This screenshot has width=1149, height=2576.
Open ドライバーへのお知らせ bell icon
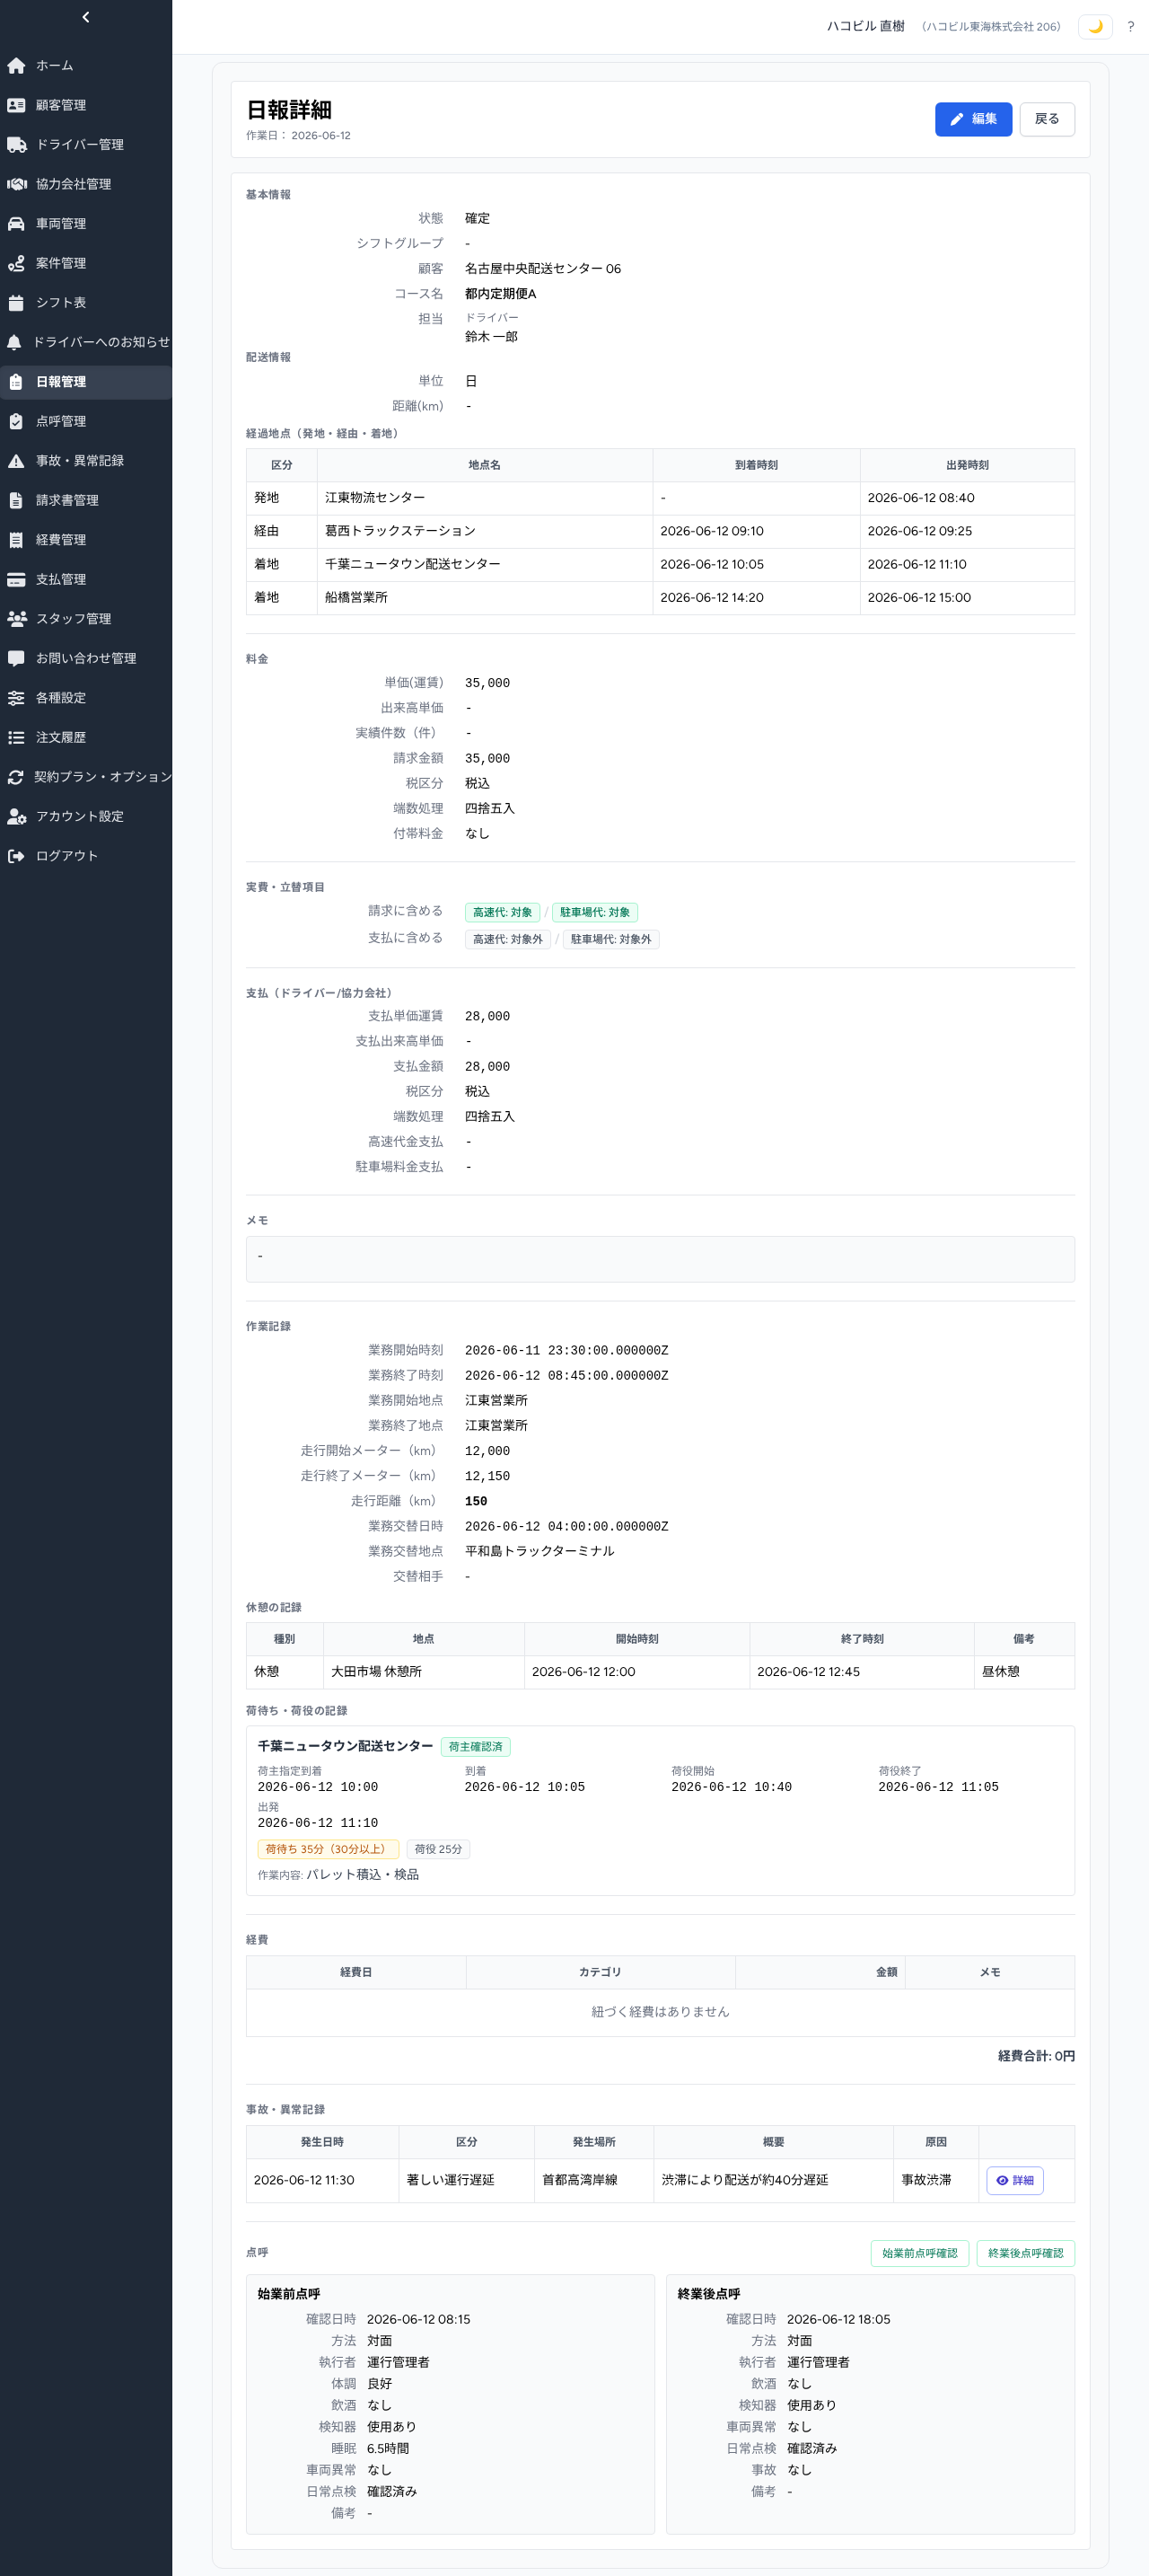tap(14, 343)
